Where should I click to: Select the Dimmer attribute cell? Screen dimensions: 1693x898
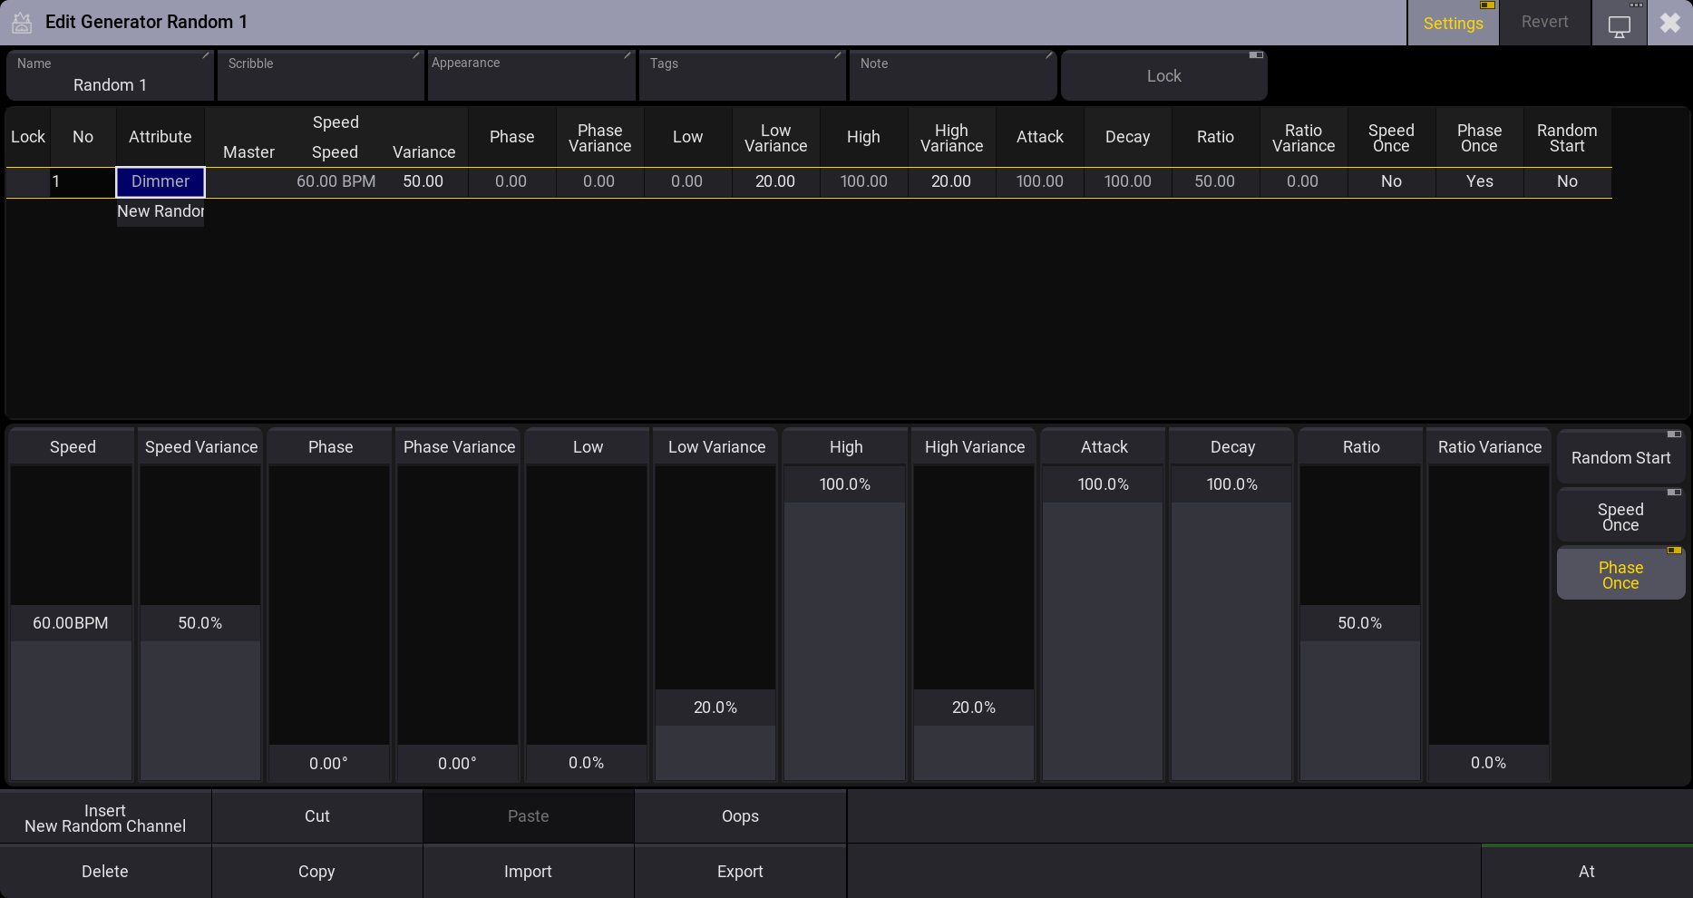click(161, 181)
